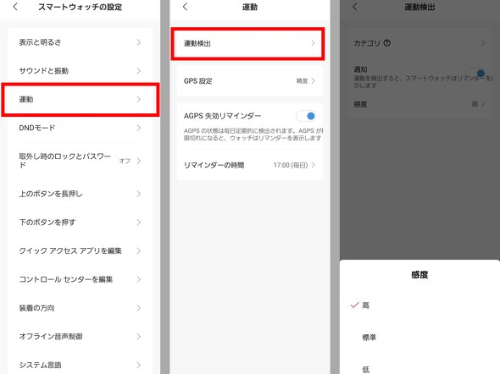Tap chevron beside DNDモード

(138, 128)
